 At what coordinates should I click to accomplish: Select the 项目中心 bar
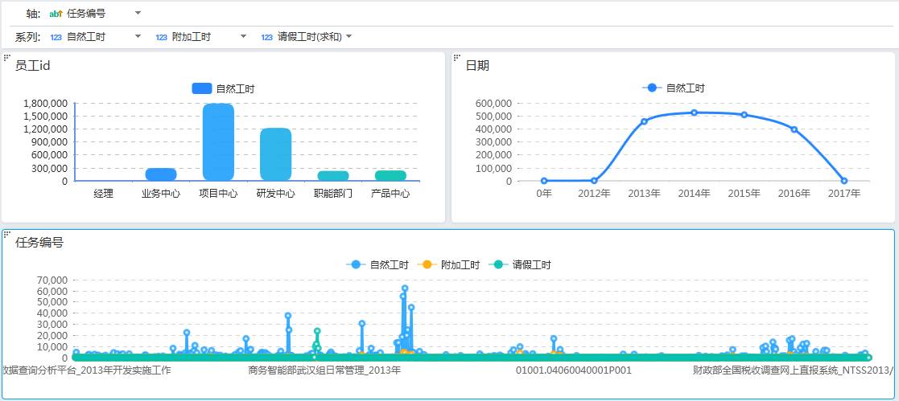[218, 142]
